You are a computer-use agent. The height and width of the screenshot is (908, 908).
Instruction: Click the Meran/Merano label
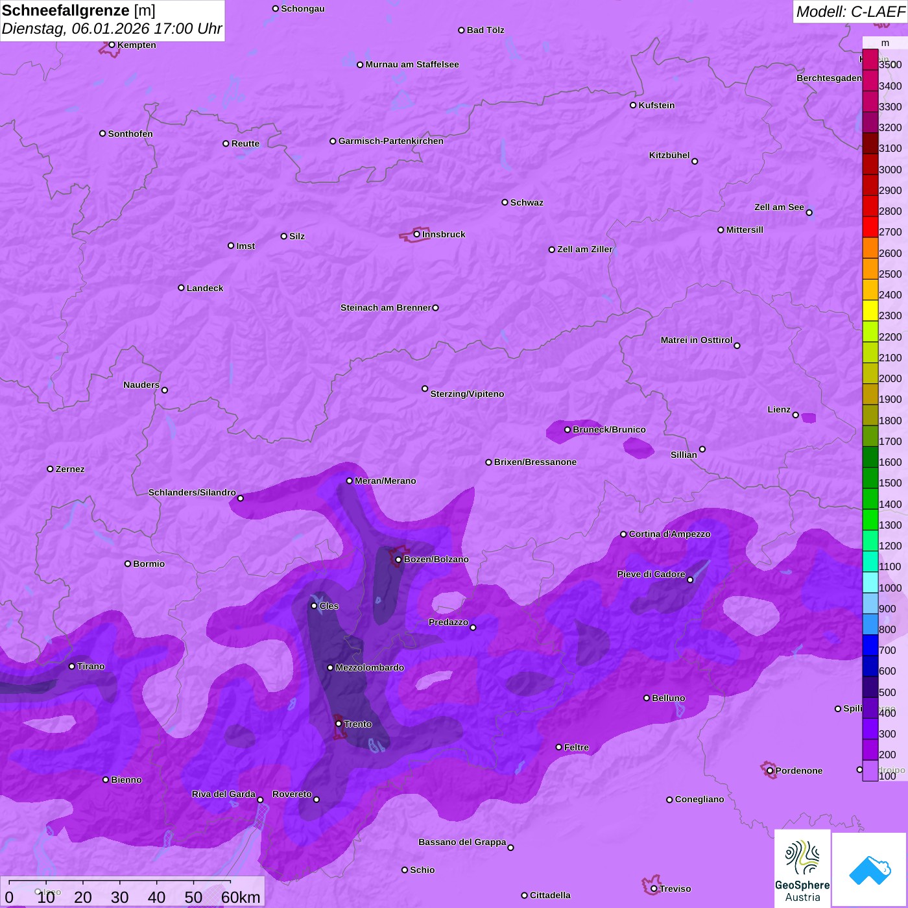click(385, 481)
